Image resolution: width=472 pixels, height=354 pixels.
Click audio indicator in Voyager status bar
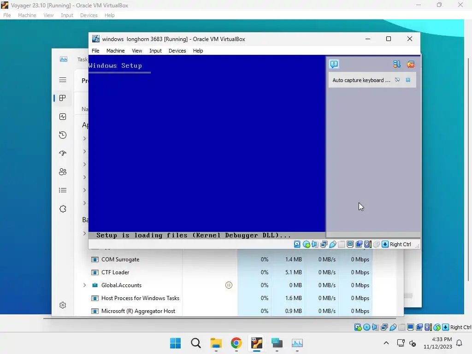click(375, 327)
